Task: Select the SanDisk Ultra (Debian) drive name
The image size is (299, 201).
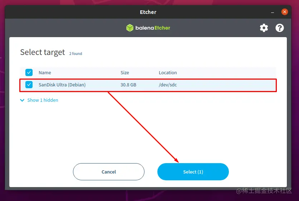Action: (x=62, y=85)
